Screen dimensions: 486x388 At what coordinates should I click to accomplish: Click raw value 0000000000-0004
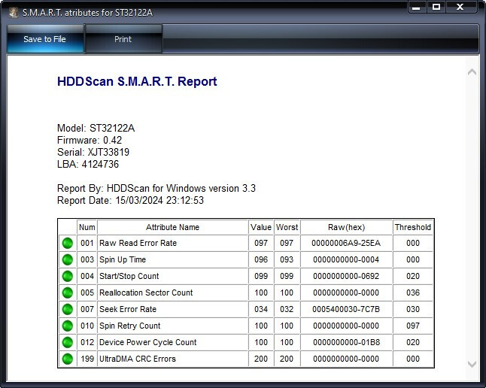[x=346, y=259]
